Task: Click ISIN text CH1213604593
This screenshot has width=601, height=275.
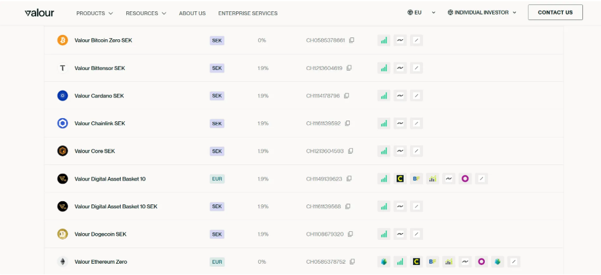Action: (x=325, y=151)
